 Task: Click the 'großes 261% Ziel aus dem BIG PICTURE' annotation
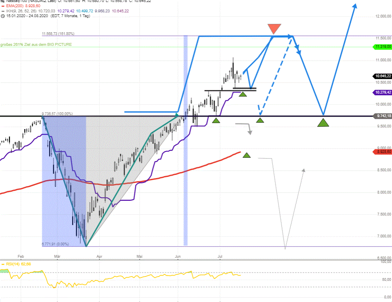coord(36,45)
